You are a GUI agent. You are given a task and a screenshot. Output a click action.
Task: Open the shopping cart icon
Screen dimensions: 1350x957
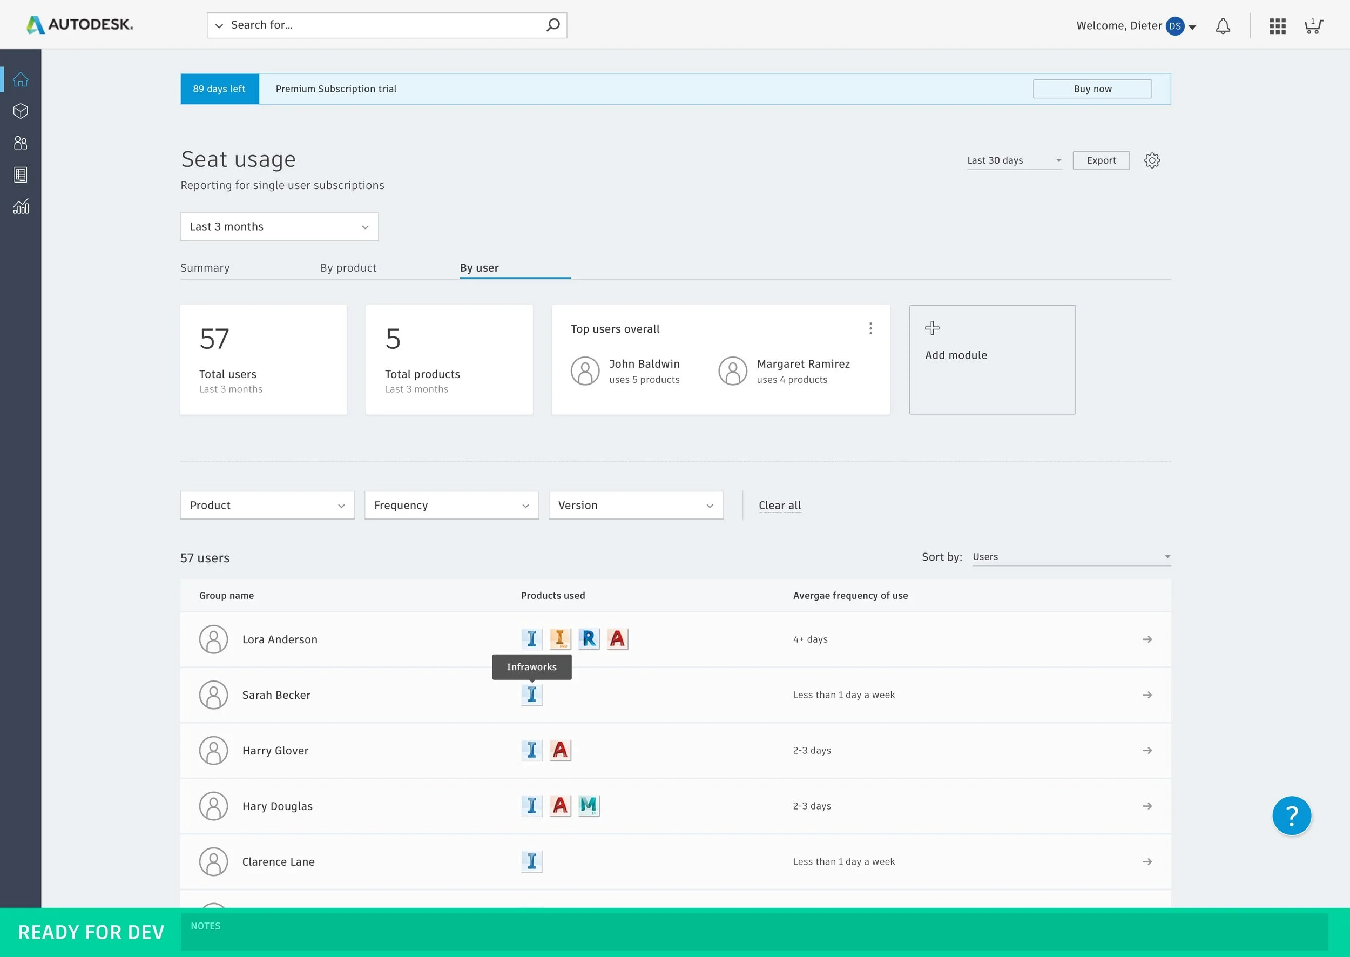1313,26
